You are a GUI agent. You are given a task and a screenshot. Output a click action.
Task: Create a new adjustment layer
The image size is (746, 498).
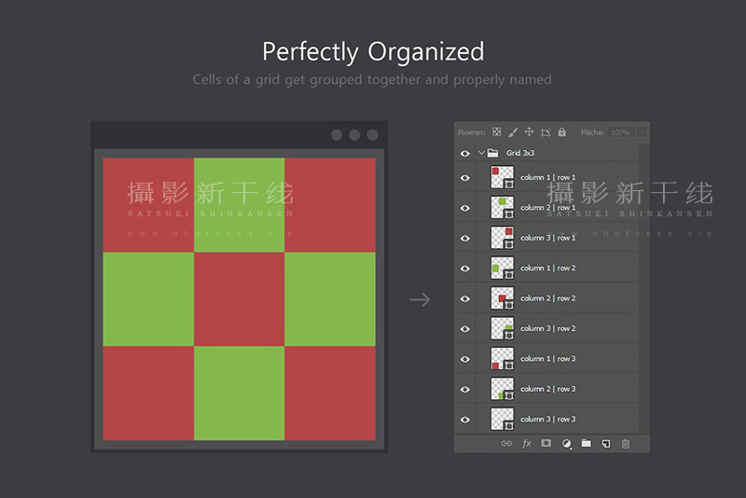(x=566, y=443)
